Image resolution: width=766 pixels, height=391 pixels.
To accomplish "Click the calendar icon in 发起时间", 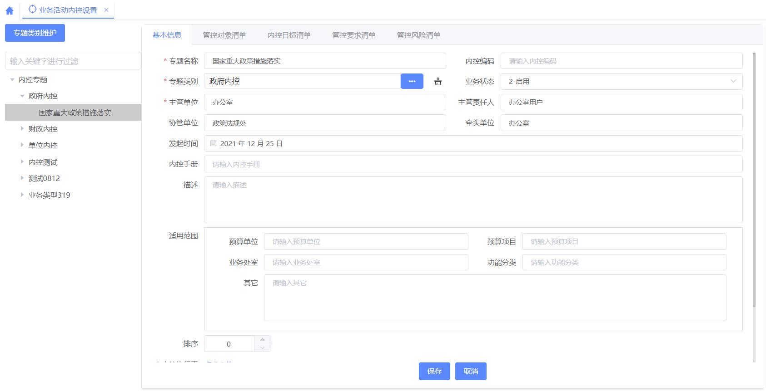I will click(214, 143).
